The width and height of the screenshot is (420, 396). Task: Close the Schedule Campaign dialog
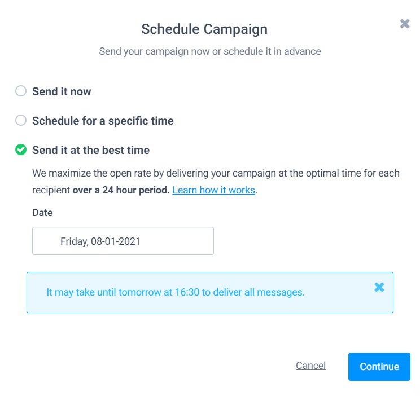point(405,24)
